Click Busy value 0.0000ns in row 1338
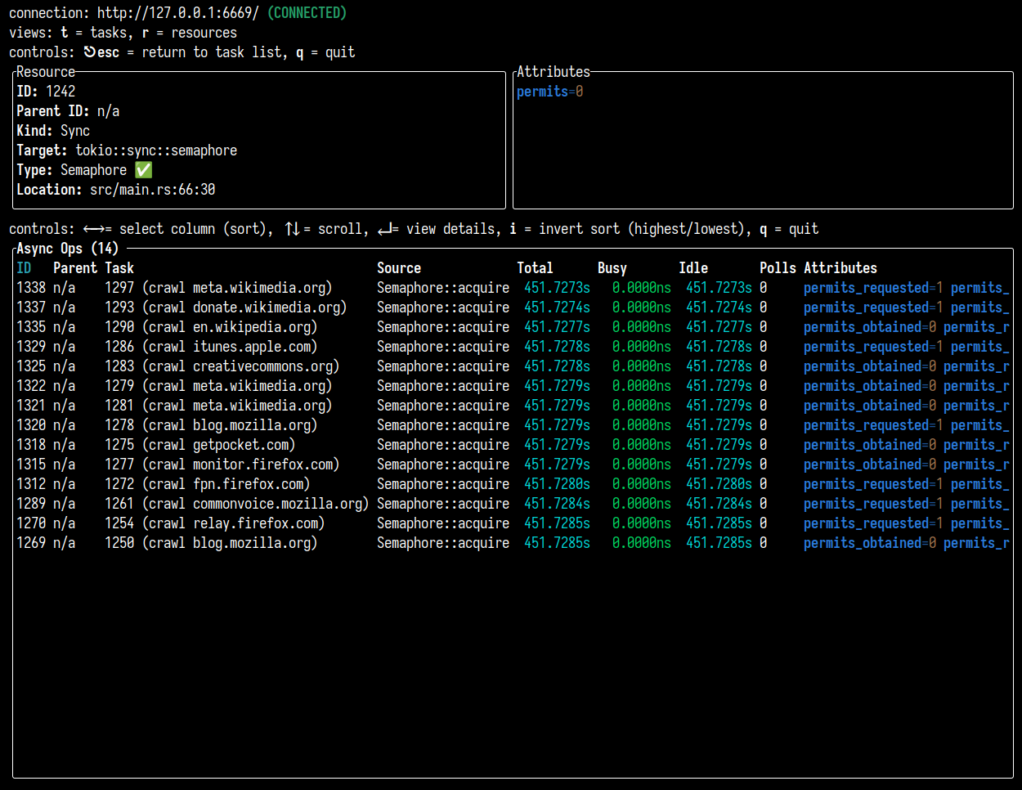The height and width of the screenshot is (790, 1022). (642, 288)
